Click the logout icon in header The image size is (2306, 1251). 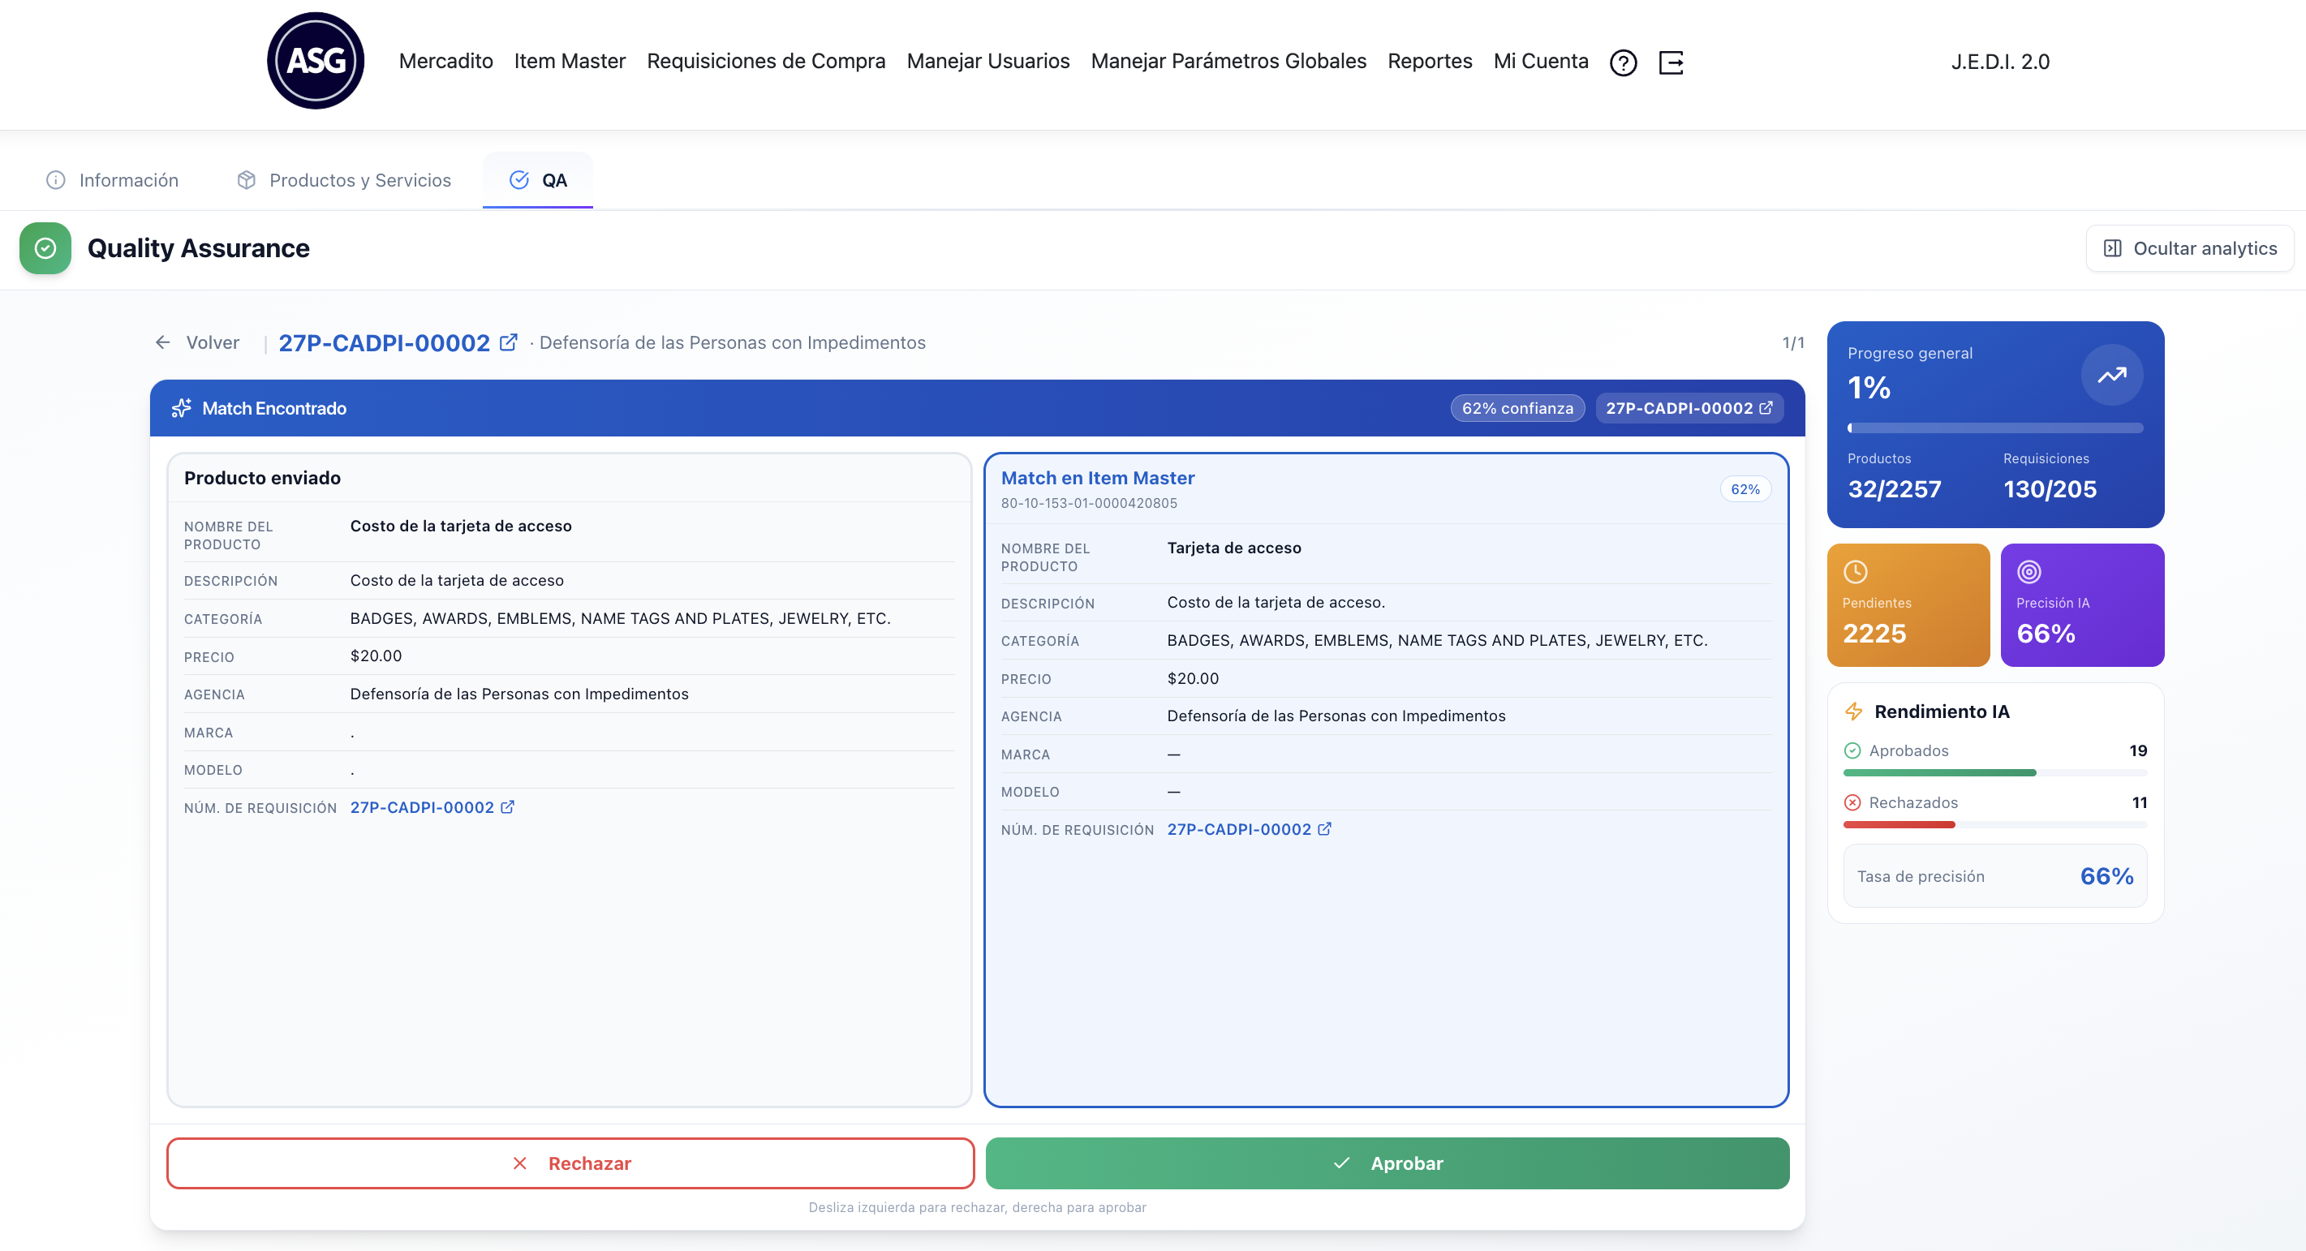(1671, 62)
